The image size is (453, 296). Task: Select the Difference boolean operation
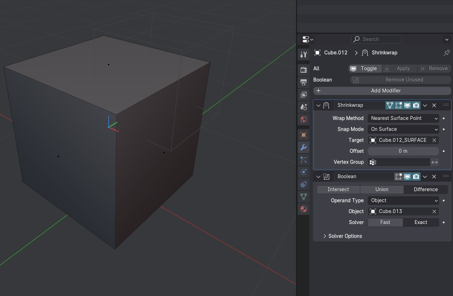click(426, 189)
